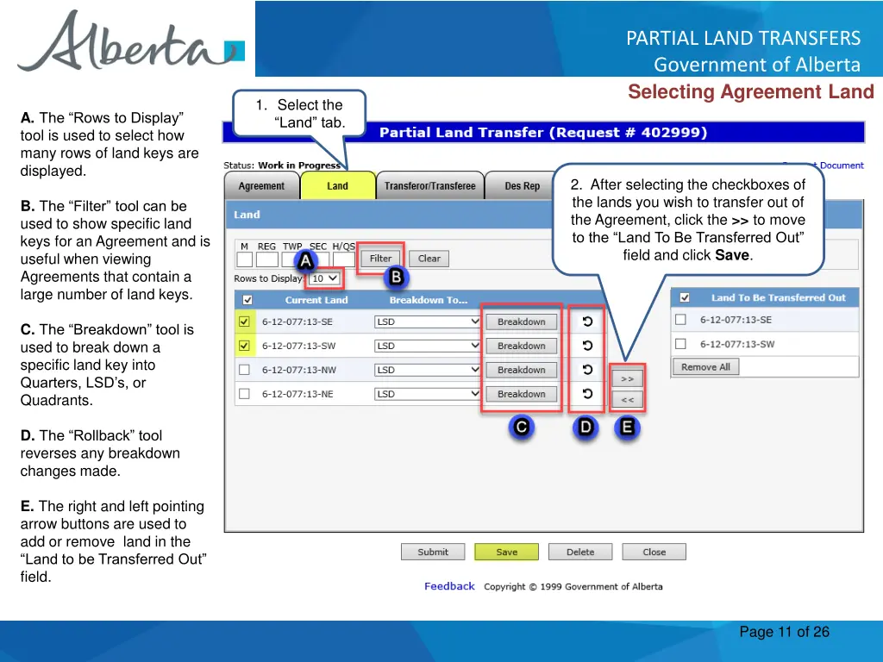Screen dimensions: 883x662
Task: Click the Filter button
Action: coord(380,259)
